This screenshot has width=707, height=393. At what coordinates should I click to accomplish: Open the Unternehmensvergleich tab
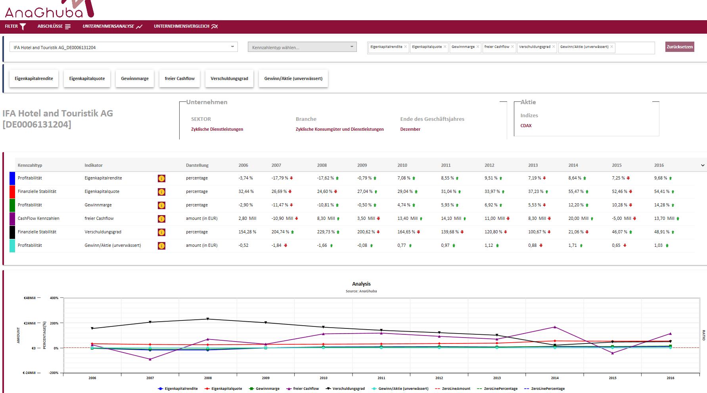click(x=186, y=27)
